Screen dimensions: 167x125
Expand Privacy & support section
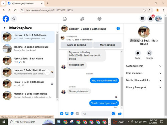[144, 87]
